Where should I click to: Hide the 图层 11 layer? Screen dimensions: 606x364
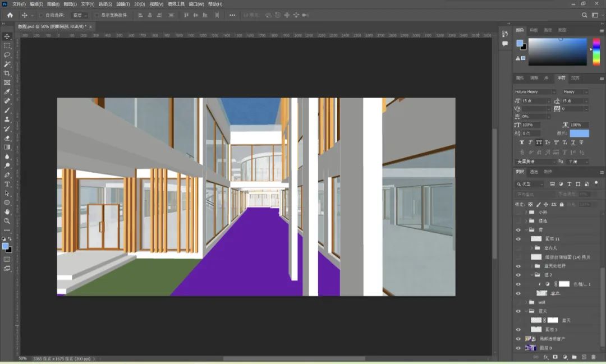pyautogui.click(x=518, y=239)
